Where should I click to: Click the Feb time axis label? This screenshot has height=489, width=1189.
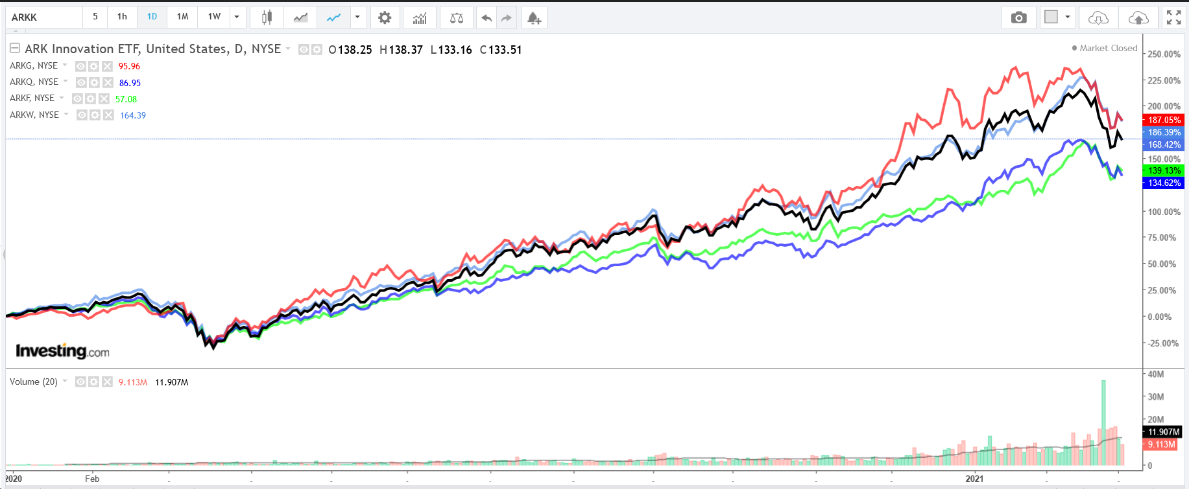(x=92, y=479)
